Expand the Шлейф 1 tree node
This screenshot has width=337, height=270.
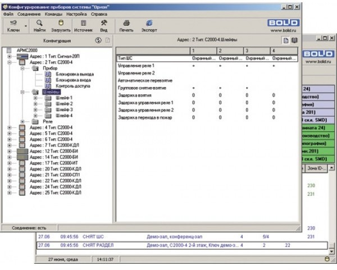(35, 98)
